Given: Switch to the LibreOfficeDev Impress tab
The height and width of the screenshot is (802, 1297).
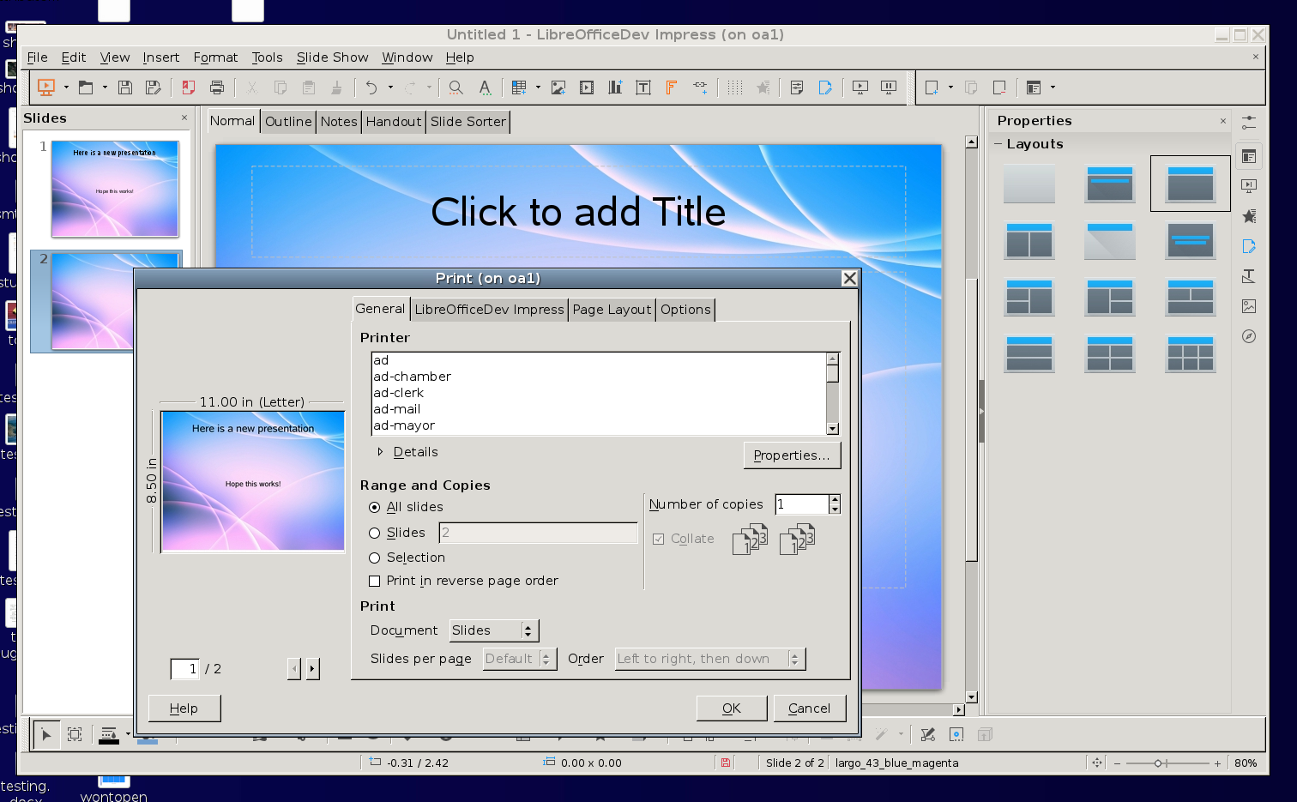Looking at the screenshot, I should tap(489, 310).
